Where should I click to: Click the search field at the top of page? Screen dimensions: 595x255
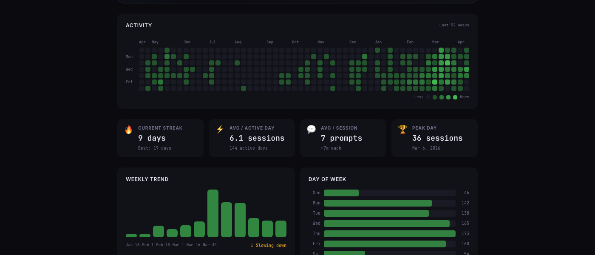297,1
